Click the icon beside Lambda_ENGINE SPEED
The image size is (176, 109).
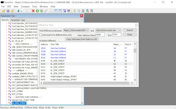coord(10,73)
